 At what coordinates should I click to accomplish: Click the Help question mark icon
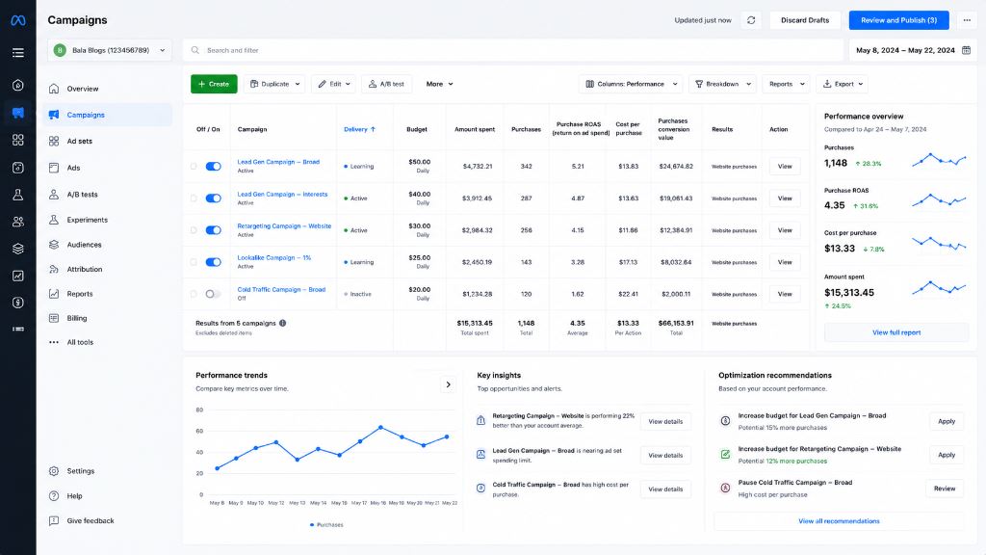pyautogui.click(x=54, y=496)
